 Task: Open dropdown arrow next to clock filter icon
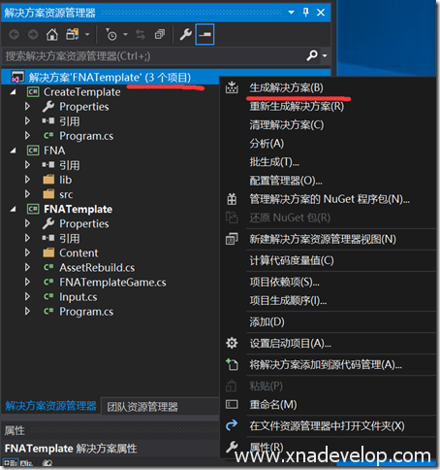click(125, 34)
